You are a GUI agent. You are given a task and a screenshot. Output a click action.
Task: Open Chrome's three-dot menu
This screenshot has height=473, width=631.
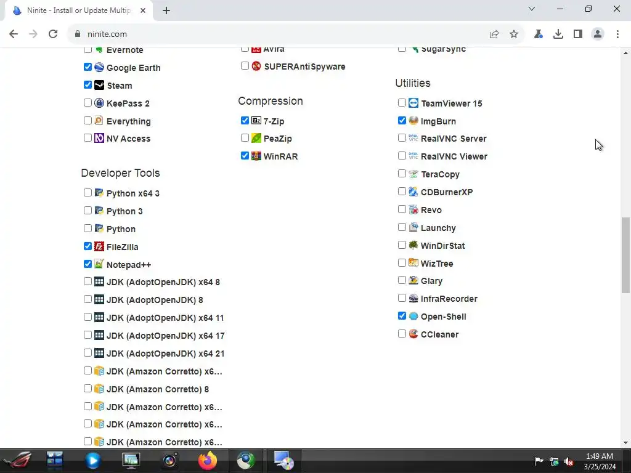click(617, 34)
